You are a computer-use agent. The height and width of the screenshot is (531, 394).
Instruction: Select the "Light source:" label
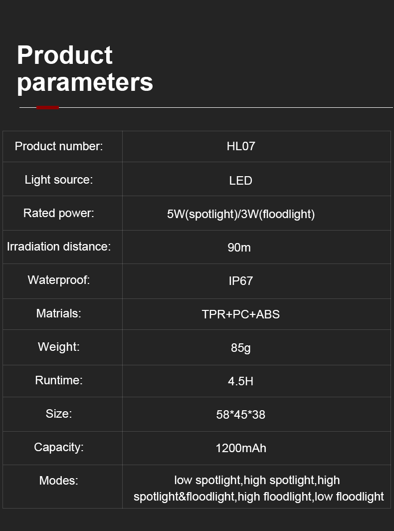coord(59,180)
